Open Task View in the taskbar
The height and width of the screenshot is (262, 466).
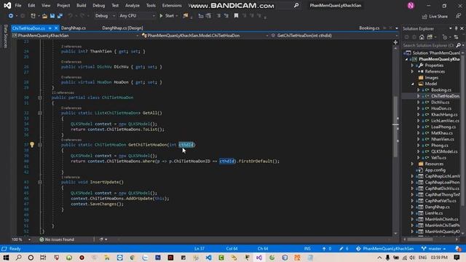(x=43, y=258)
